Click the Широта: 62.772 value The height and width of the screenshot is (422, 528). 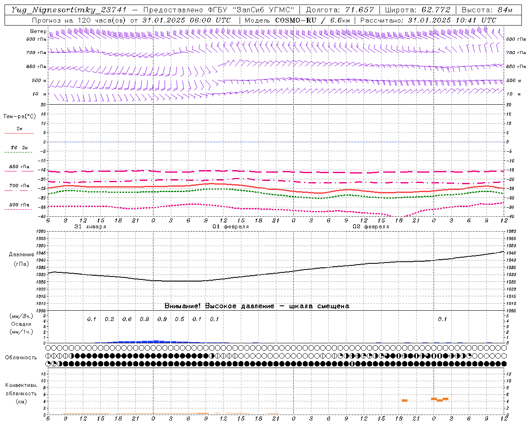tap(418, 10)
